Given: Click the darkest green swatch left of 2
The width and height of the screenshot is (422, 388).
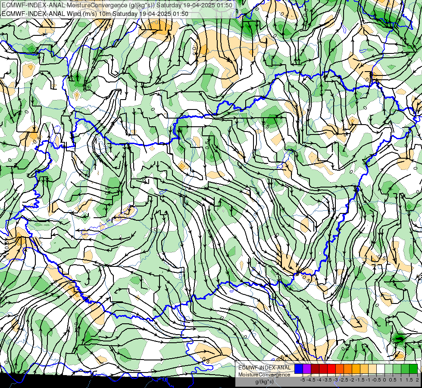Looking at the screenshot, I should coord(413,369).
